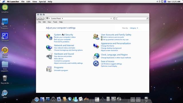This screenshot has width=183, height=103.
Task: Open the Network and Internet globe icon
Action: pos(49,48)
